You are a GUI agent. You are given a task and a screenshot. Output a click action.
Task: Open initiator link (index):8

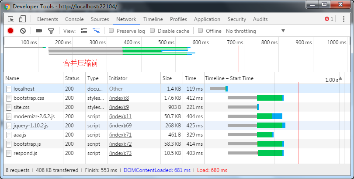(119, 98)
